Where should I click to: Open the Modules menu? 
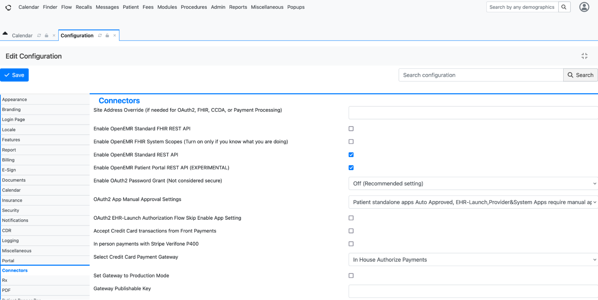[167, 7]
